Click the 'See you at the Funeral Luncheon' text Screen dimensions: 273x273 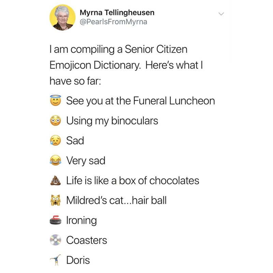pos(140,101)
